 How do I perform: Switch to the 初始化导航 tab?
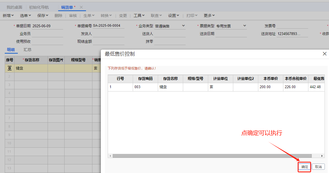point(39,7)
